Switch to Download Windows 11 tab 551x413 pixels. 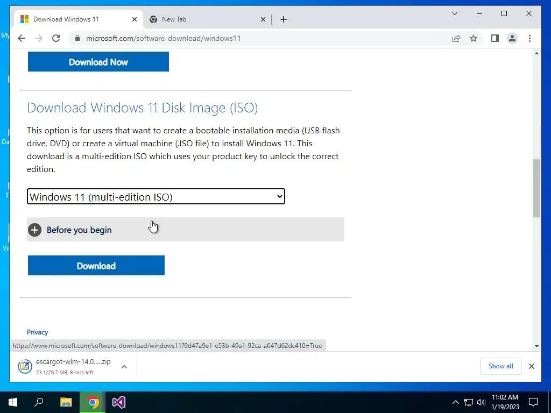(x=78, y=19)
